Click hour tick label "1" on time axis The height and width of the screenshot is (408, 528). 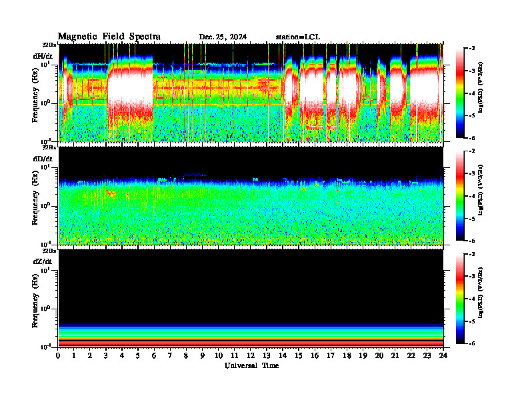[74, 355]
